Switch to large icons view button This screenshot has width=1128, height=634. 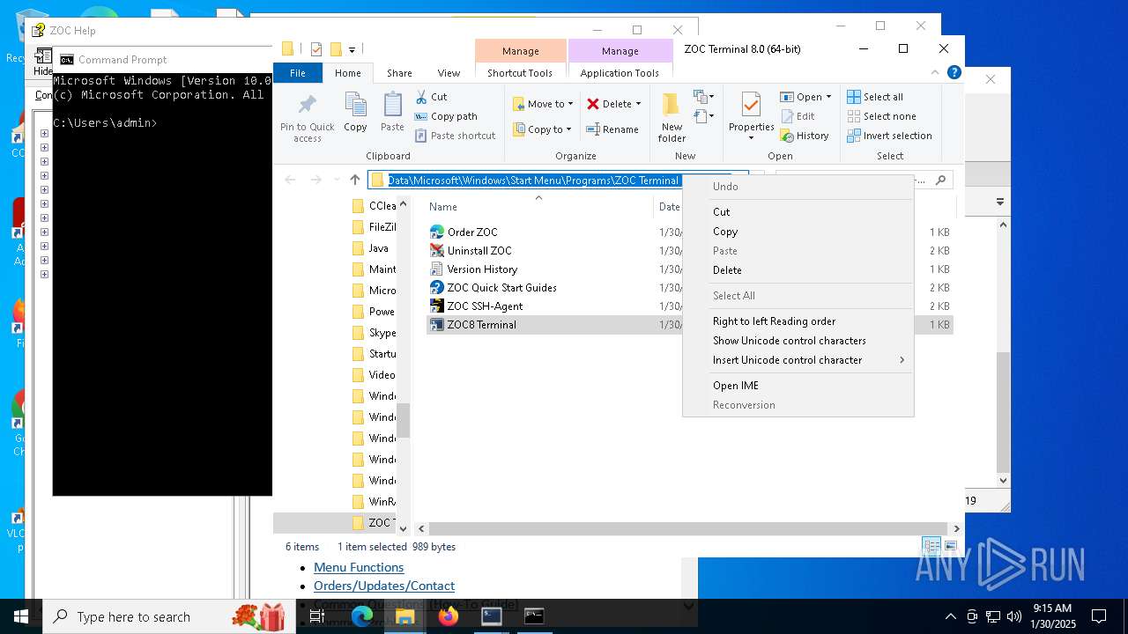pos(950,547)
